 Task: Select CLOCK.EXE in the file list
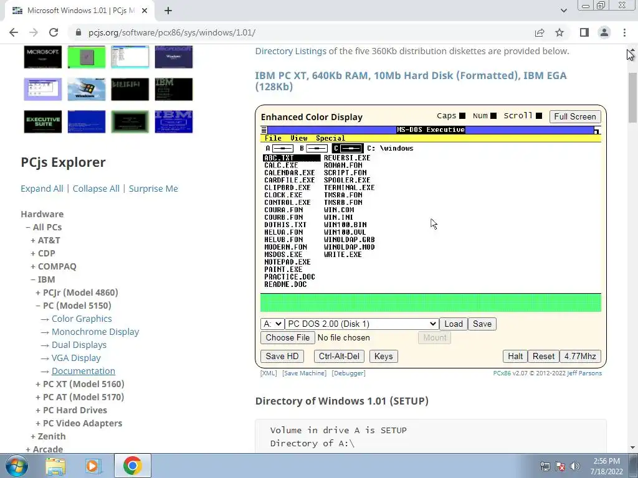point(283,195)
